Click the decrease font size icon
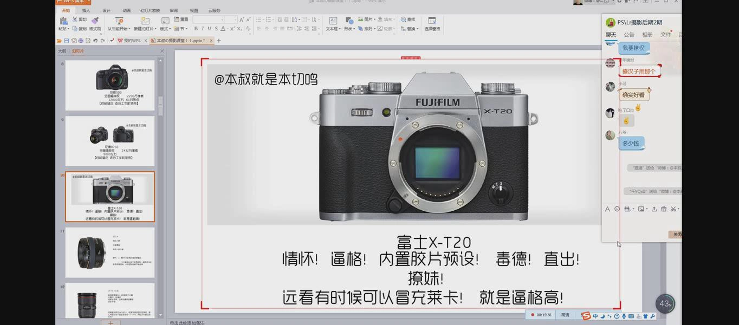739x325 pixels. coord(249,19)
